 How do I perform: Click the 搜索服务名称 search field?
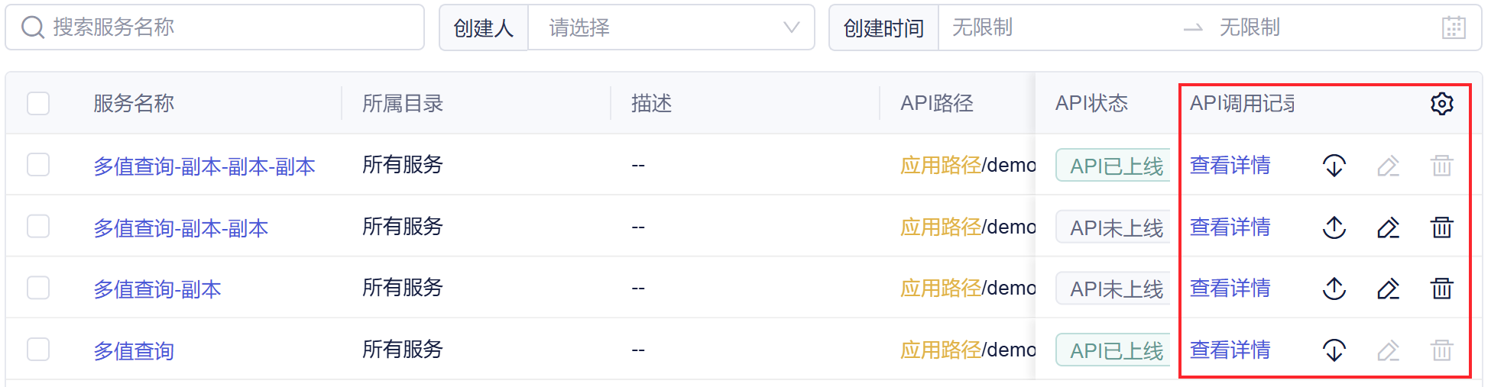coord(215,27)
